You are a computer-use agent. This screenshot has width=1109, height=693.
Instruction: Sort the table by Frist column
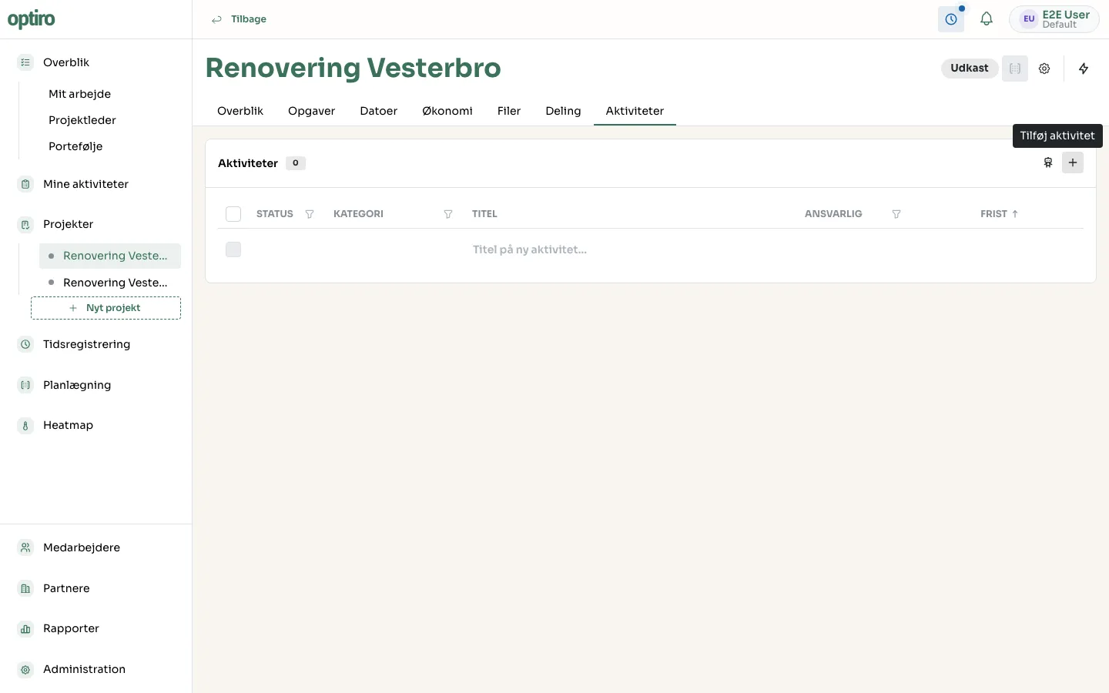coord(999,214)
